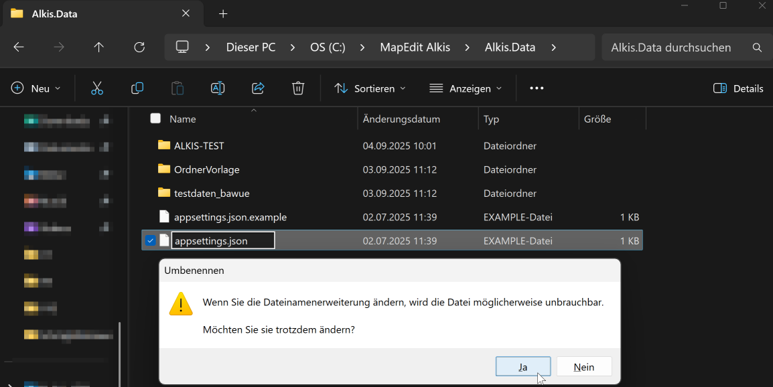This screenshot has height=387, width=773.
Task: Toggle the select-all checkbox in header
Action: 155,119
